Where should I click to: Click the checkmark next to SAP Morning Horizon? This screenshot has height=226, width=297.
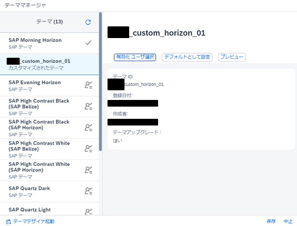pyautogui.click(x=88, y=43)
